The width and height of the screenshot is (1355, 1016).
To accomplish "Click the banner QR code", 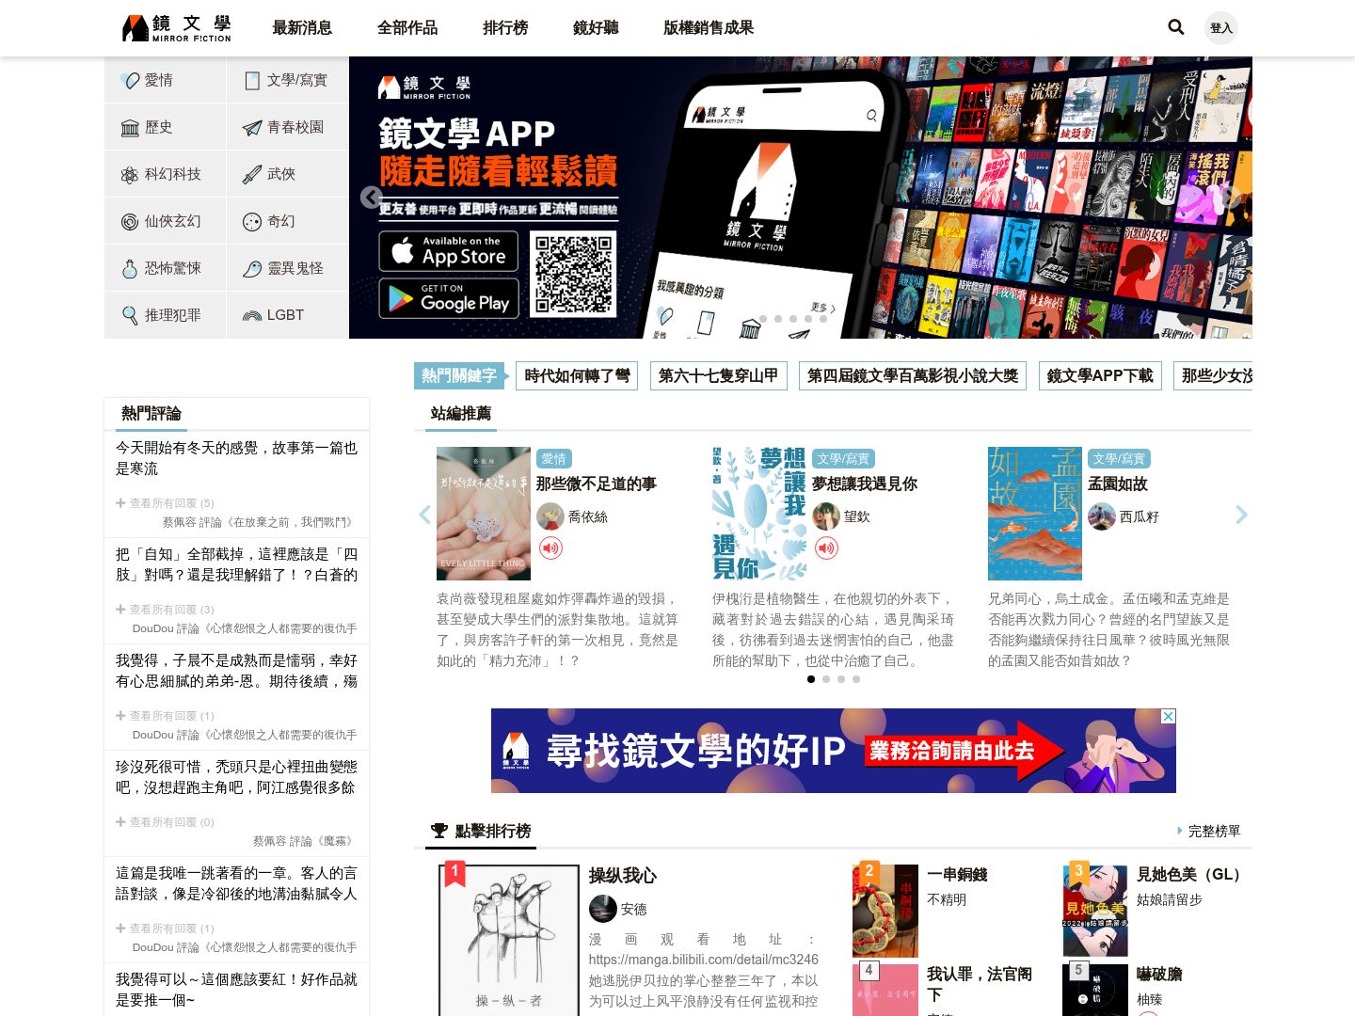I will pyautogui.click(x=573, y=274).
